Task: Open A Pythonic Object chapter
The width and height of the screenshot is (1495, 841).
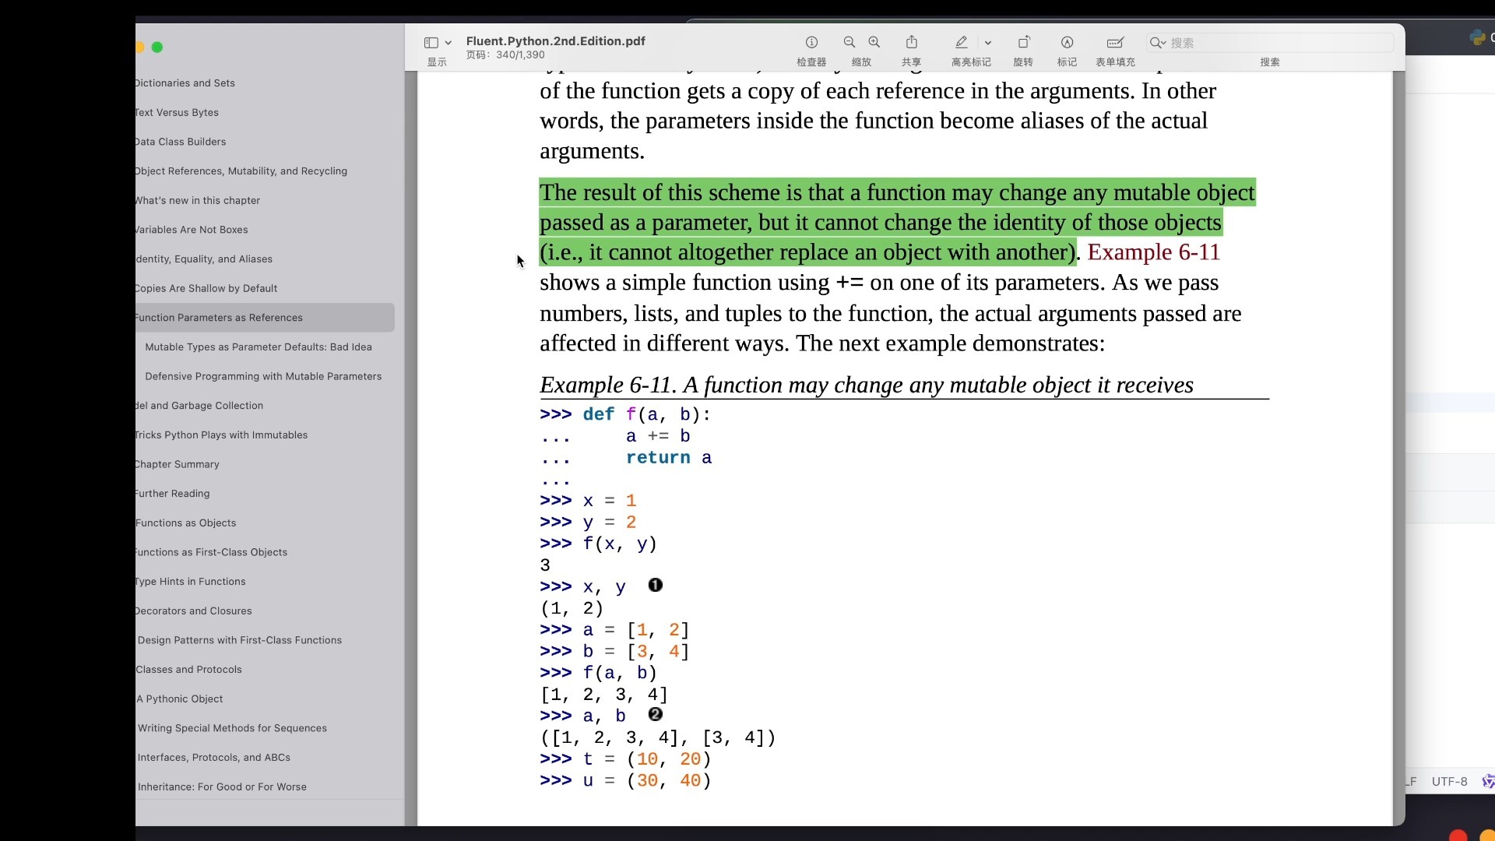Action: click(180, 699)
